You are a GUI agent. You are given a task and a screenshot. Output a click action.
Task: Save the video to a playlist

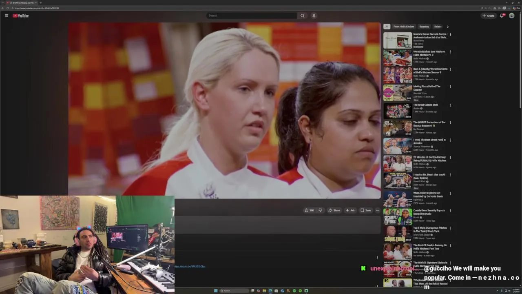coord(365,210)
